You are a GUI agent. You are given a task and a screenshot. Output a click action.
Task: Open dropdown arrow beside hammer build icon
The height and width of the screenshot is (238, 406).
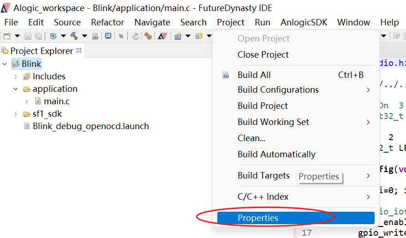[x=84, y=36]
